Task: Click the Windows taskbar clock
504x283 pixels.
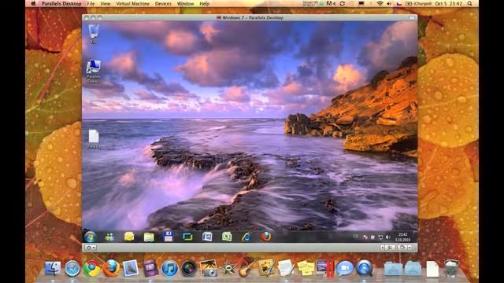Action: pyautogui.click(x=402, y=237)
